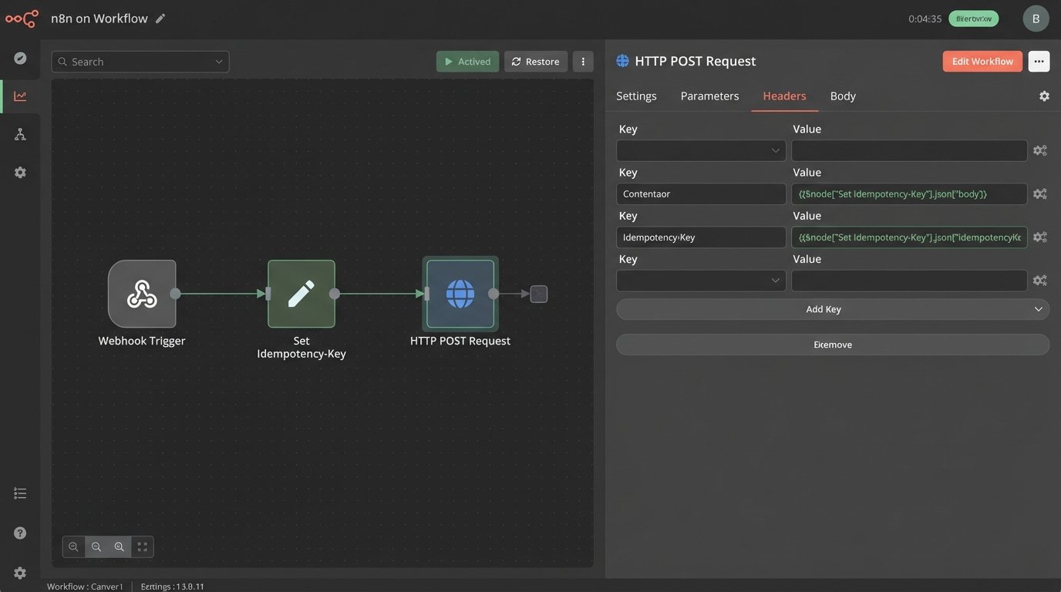The width and height of the screenshot is (1061, 592).
Task: Expand the Search box dropdown chevron
Action: click(219, 62)
